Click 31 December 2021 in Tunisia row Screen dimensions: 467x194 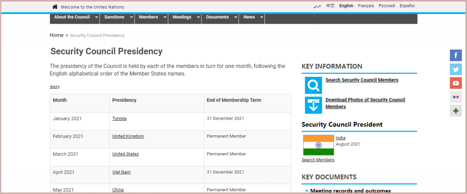click(225, 118)
